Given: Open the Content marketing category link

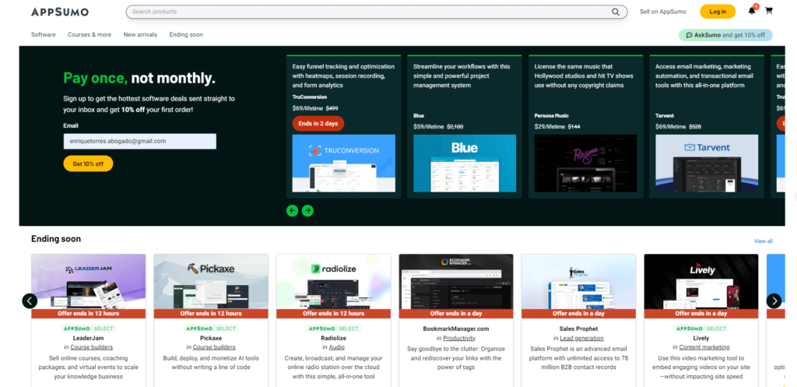Looking at the screenshot, I should [x=704, y=347].
